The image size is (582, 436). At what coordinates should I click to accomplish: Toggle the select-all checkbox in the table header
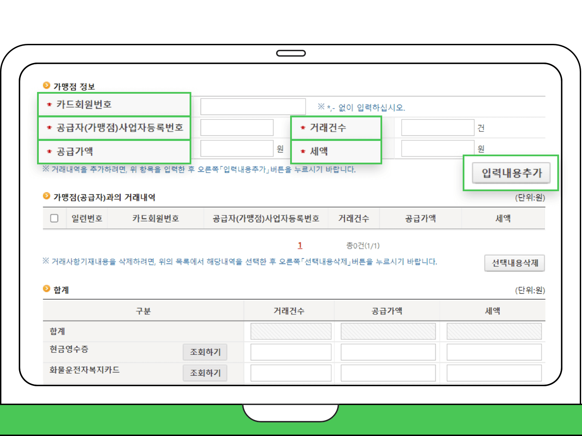(54, 218)
